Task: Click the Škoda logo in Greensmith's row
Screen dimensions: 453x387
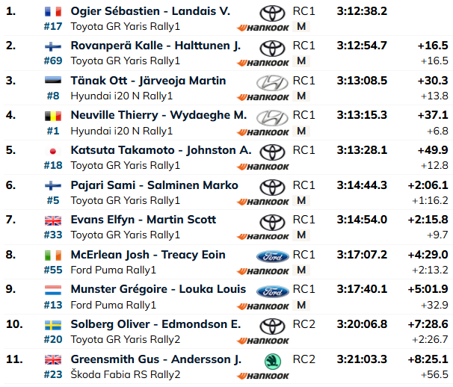Action: [x=272, y=362]
